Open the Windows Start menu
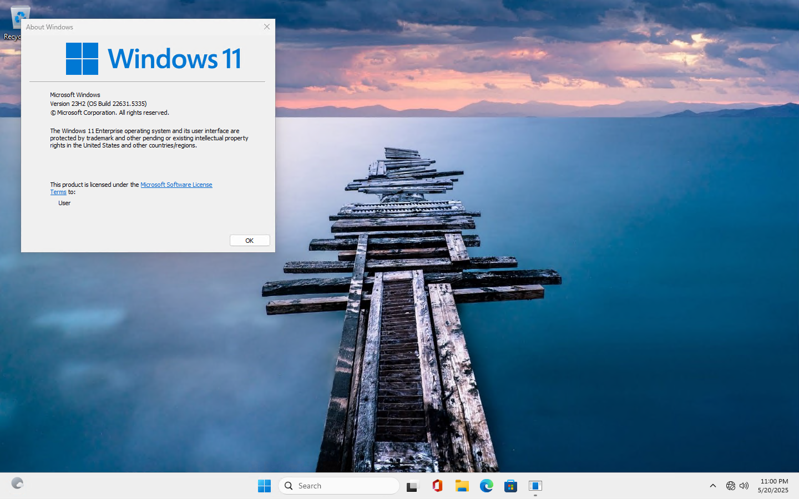Screen dimensions: 799x499 [x=265, y=486]
